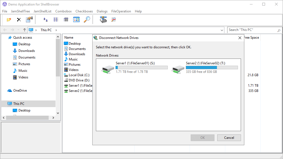This screenshot has height=159, width=283.
Task: Choose the large icons view toolbar icon
Action: click(76, 20)
